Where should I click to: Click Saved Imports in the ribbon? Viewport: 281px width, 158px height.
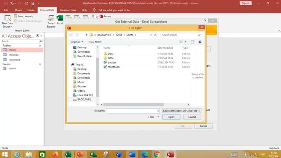click(24, 16)
